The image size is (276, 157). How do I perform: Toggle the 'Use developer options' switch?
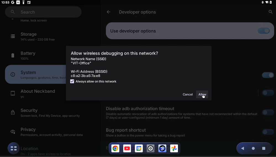tap(264, 31)
